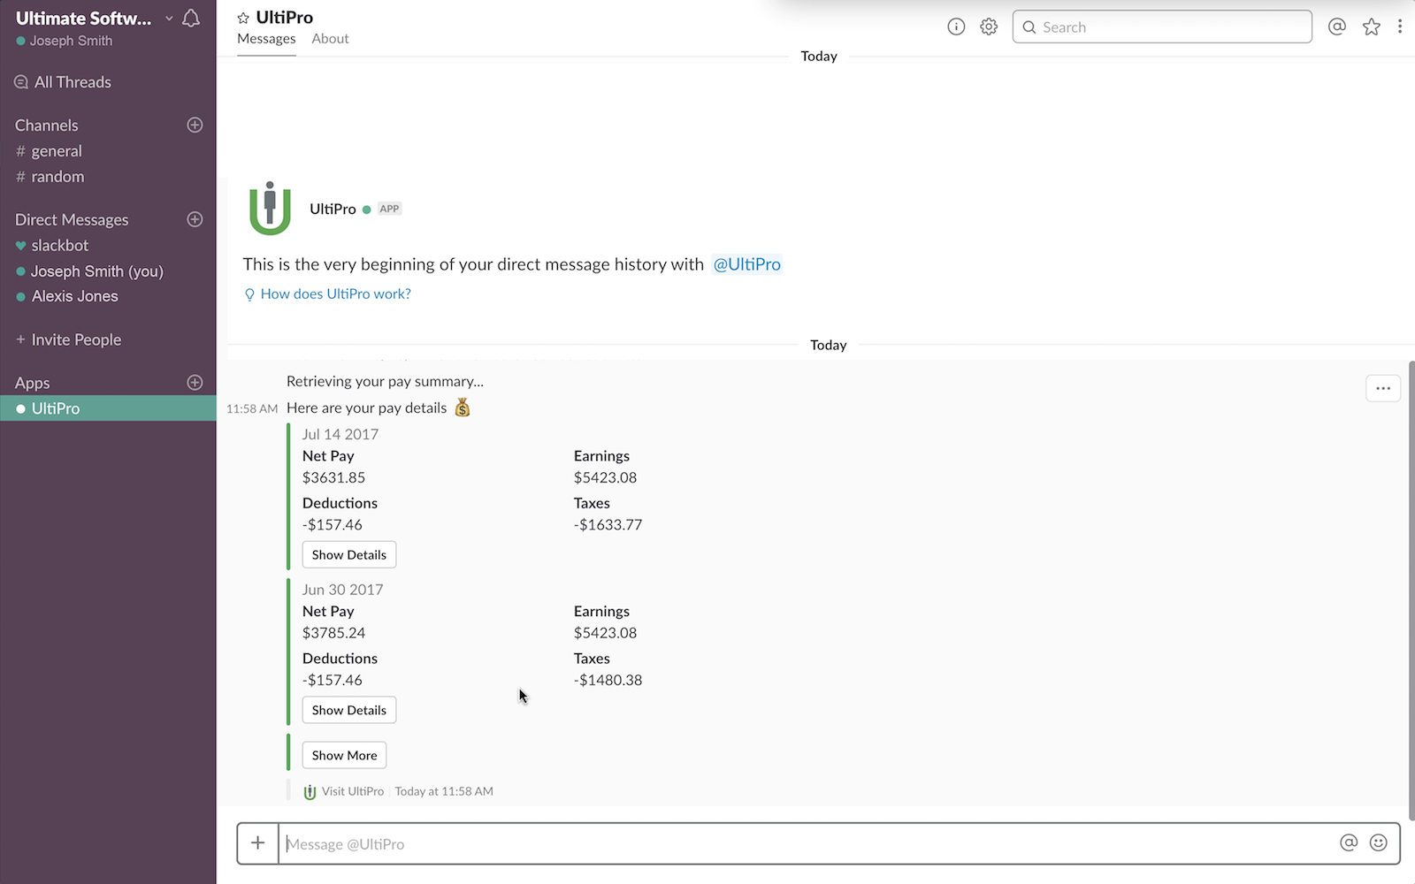The image size is (1415, 884).
Task: Browse apps with plus icon
Action: 195,383
